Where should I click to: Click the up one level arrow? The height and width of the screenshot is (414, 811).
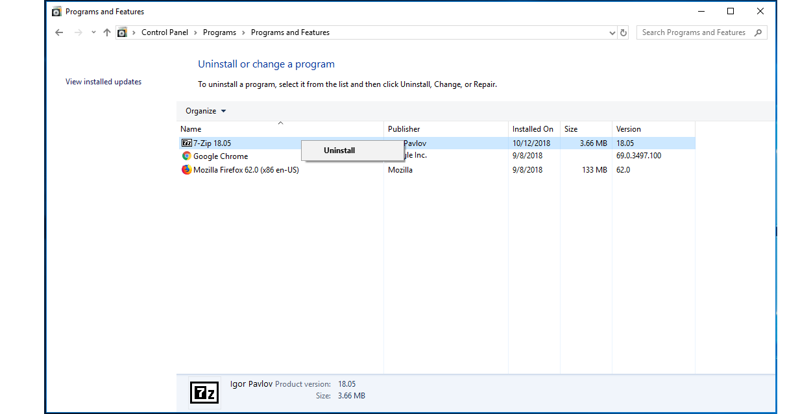tap(107, 32)
